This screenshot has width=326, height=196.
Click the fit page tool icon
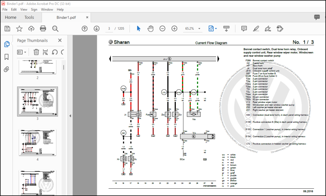click(x=211, y=28)
